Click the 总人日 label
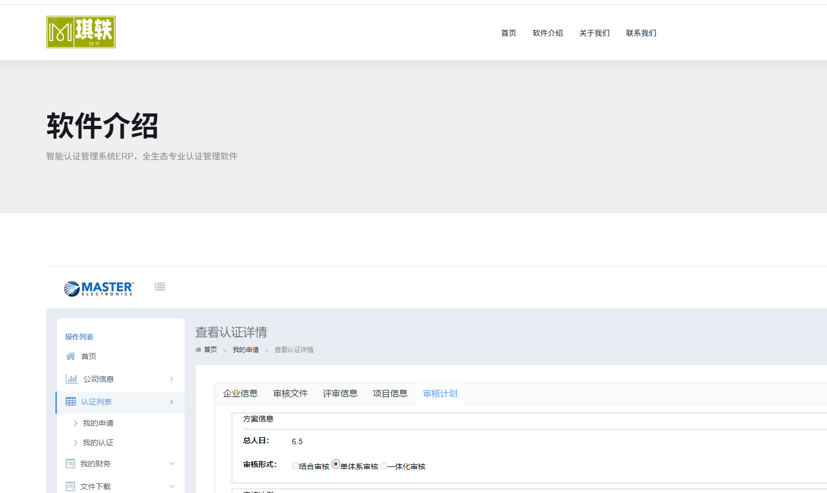The width and height of the screenshot is (827, 493). [256, 440]
